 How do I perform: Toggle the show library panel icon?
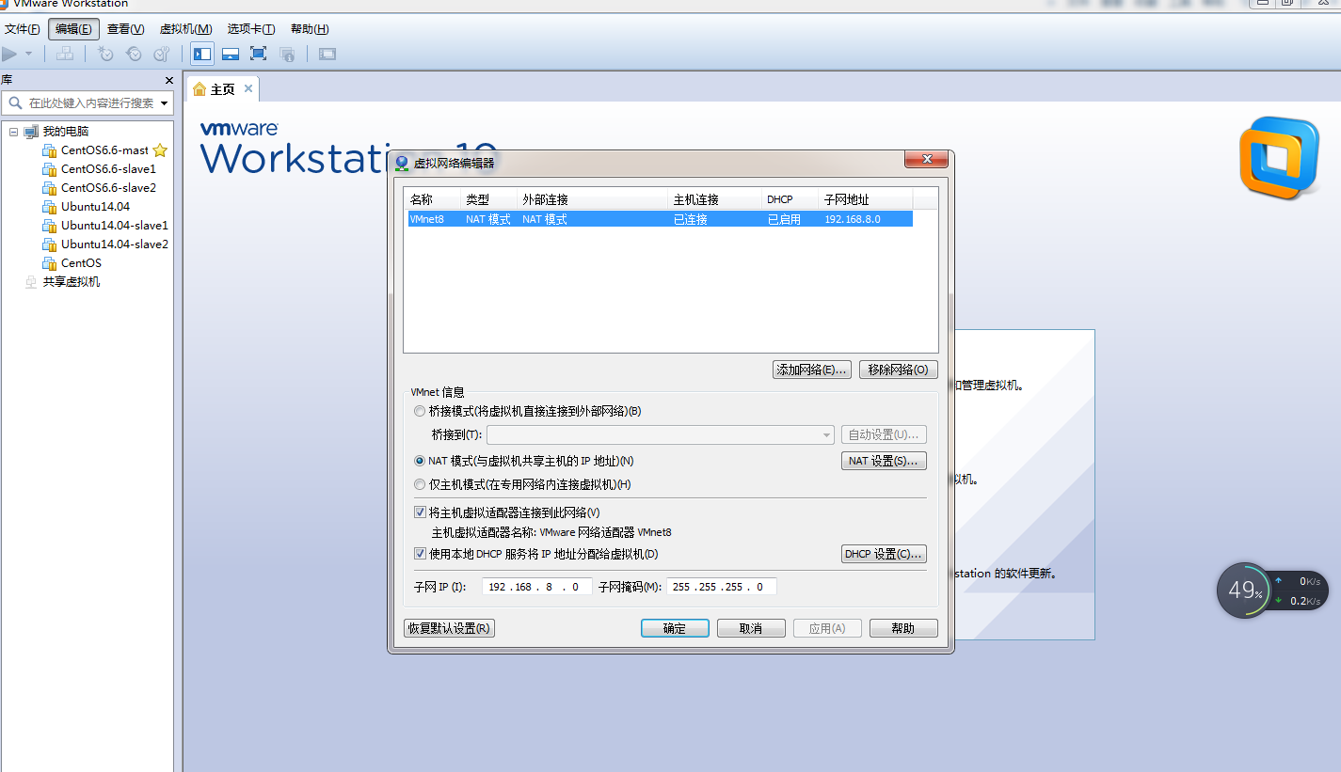pyautogui.click(x=202, y=54)
